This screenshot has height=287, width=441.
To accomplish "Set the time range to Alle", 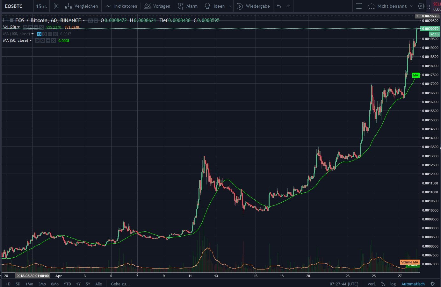I will tap(99, 284).
